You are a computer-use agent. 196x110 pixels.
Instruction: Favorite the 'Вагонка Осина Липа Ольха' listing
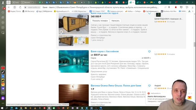click(x=149, y=86)
